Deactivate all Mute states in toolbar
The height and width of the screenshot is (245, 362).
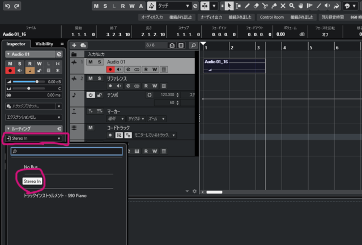(96, 6)
